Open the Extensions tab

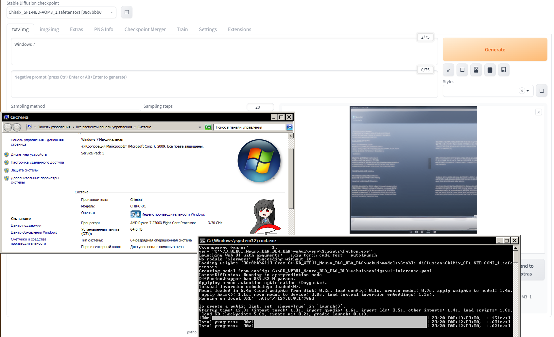pos(239,29)
